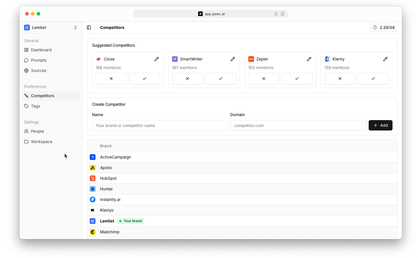
Task: Click the Brand column header
Action: click(106, 146)
